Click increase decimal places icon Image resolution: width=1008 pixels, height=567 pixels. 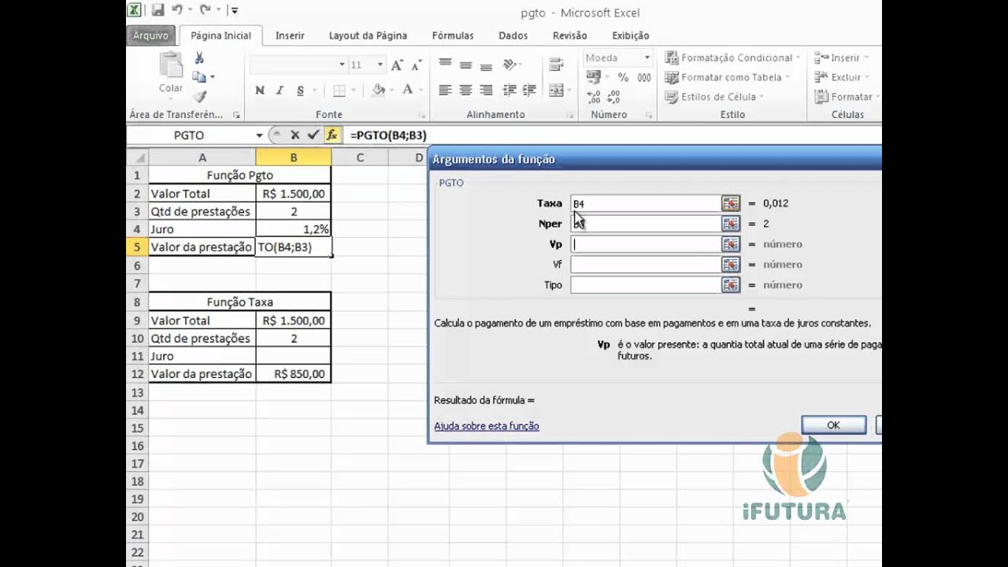tap(594, 97)
